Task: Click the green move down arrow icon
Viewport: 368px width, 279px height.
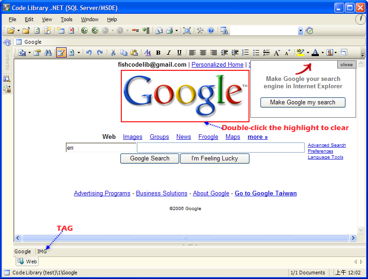Action: [95, 30]
